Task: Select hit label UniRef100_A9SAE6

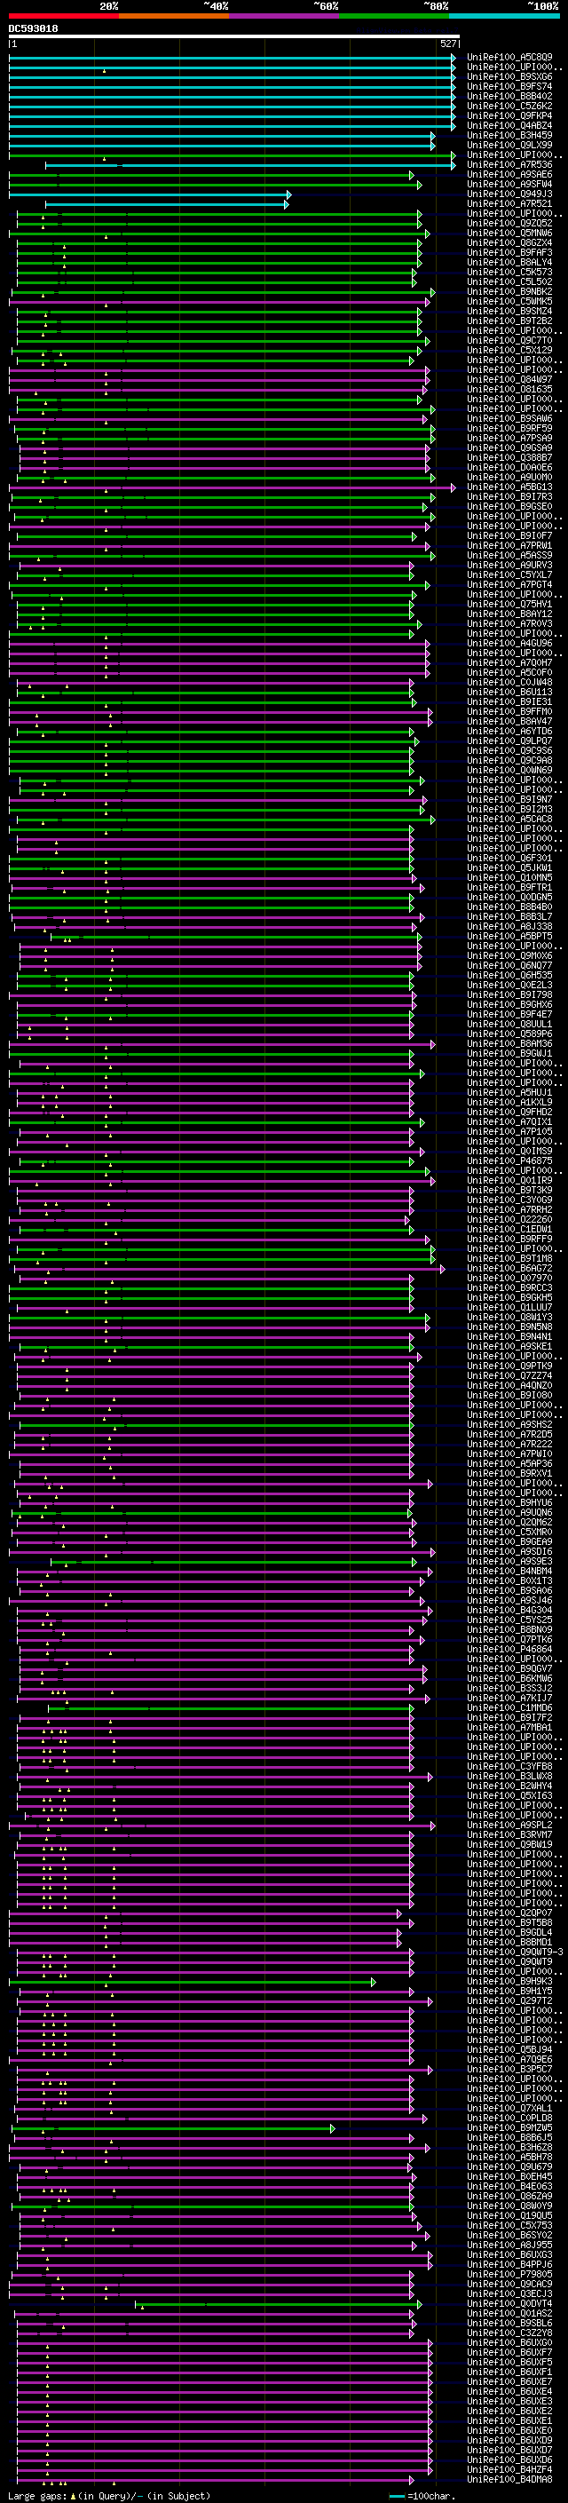Action: 509,175
